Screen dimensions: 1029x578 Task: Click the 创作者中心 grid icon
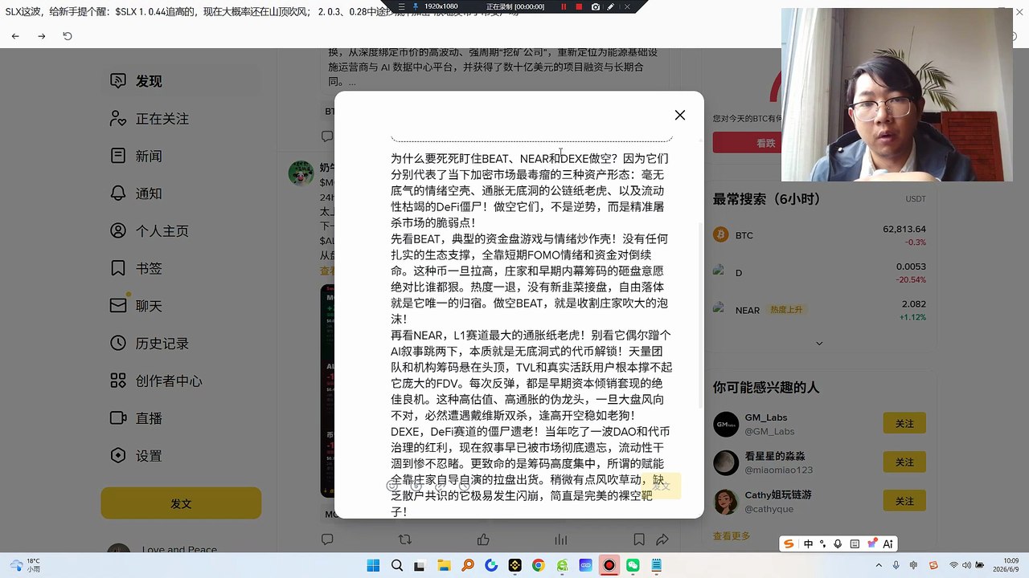coord(118,381)
